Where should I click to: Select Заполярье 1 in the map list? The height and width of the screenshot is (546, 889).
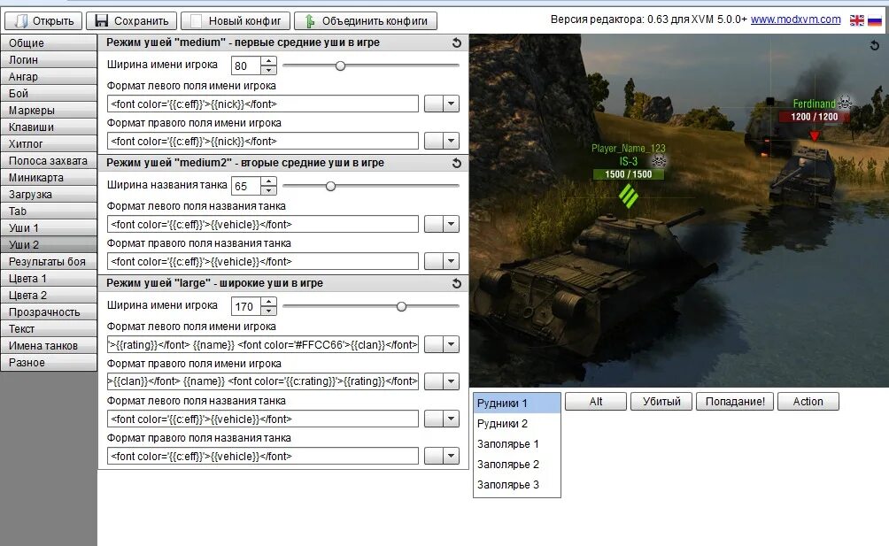[517, 444]
